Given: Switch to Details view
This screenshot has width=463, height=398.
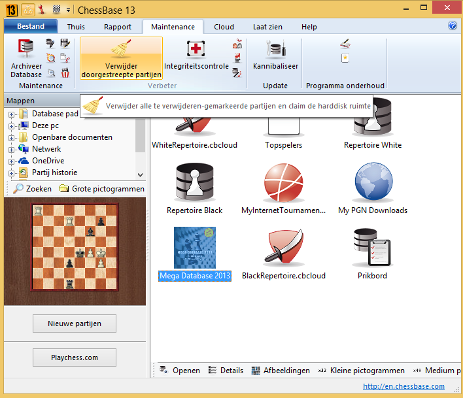Looking at the screenshot, I should click(x=226, y=371).
